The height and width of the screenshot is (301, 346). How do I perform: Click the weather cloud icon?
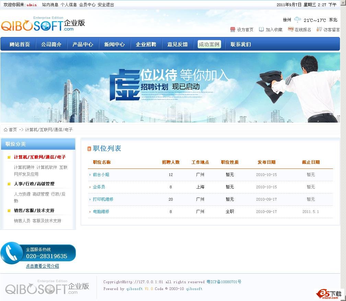coord(297,20)
